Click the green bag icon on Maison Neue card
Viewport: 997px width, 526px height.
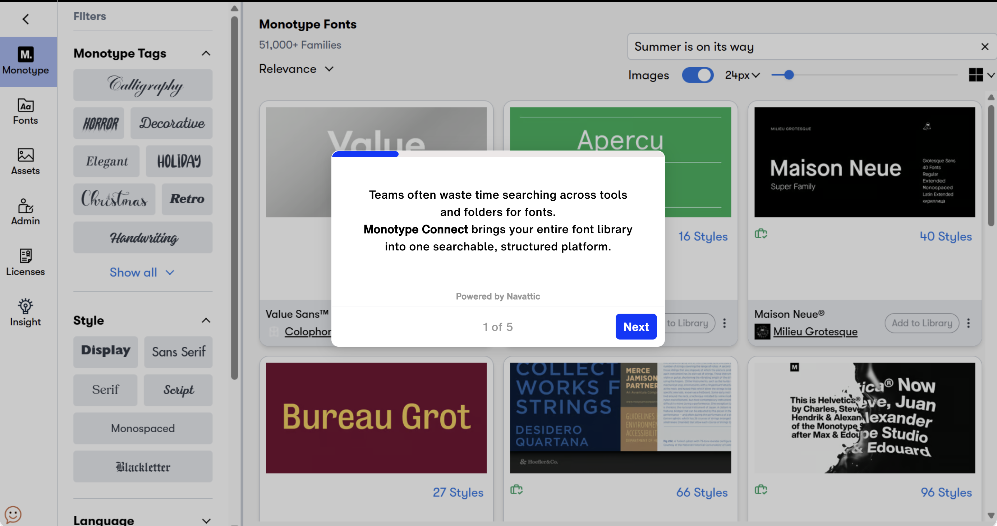point(761,234)
